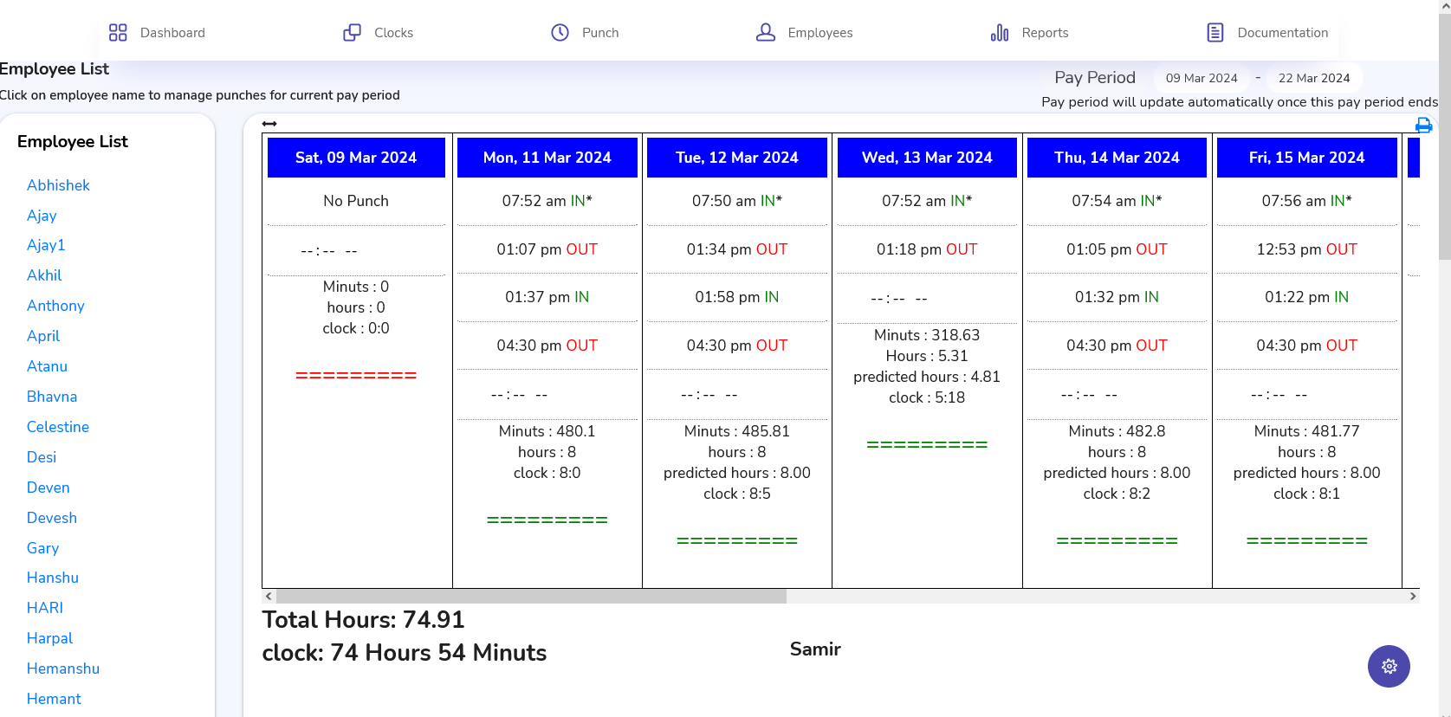Select employee Abhishek from the list
1451x717 pixels.
[58, 185]
